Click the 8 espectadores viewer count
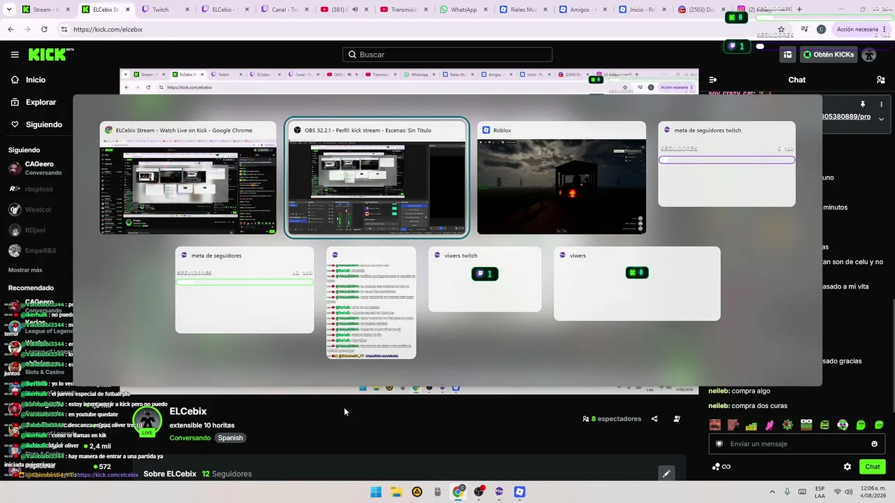 (612, 419)
